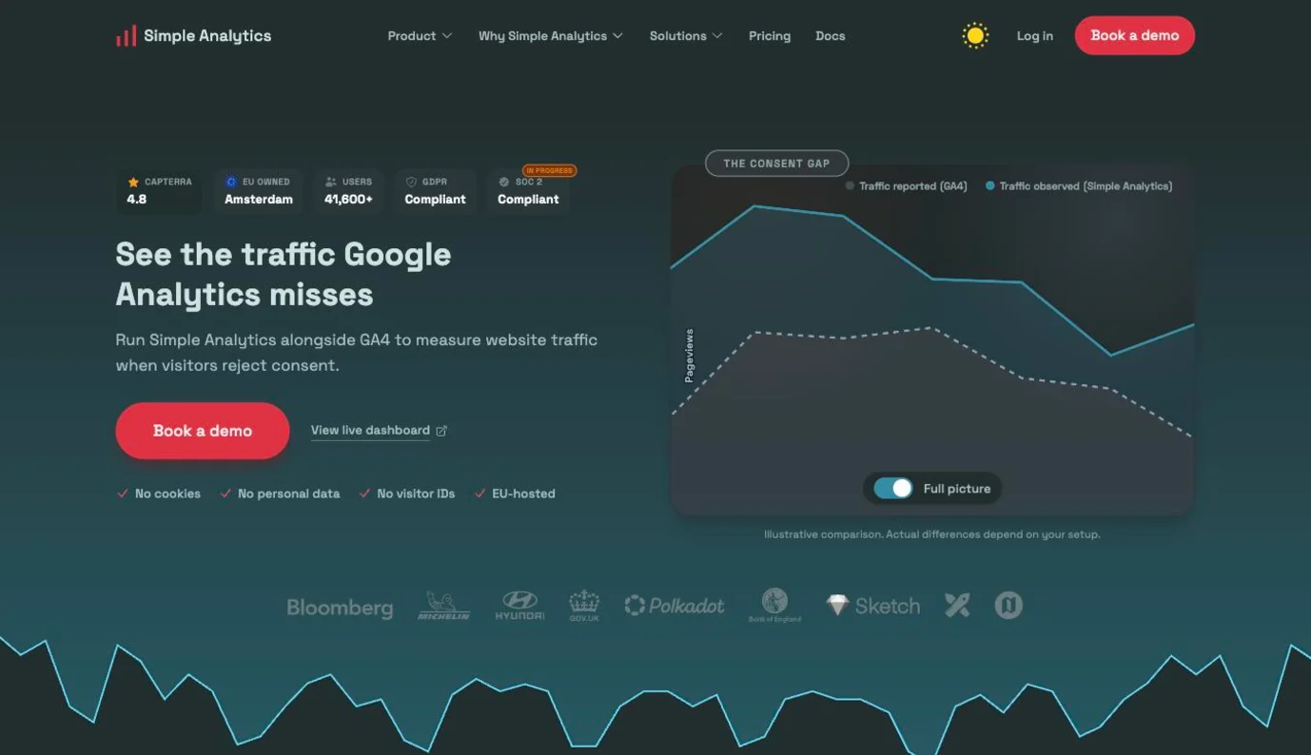Click the EU-hosted text
This screenshot has height=755, width=1311.
pyautogui.click(x=523, y=494)
